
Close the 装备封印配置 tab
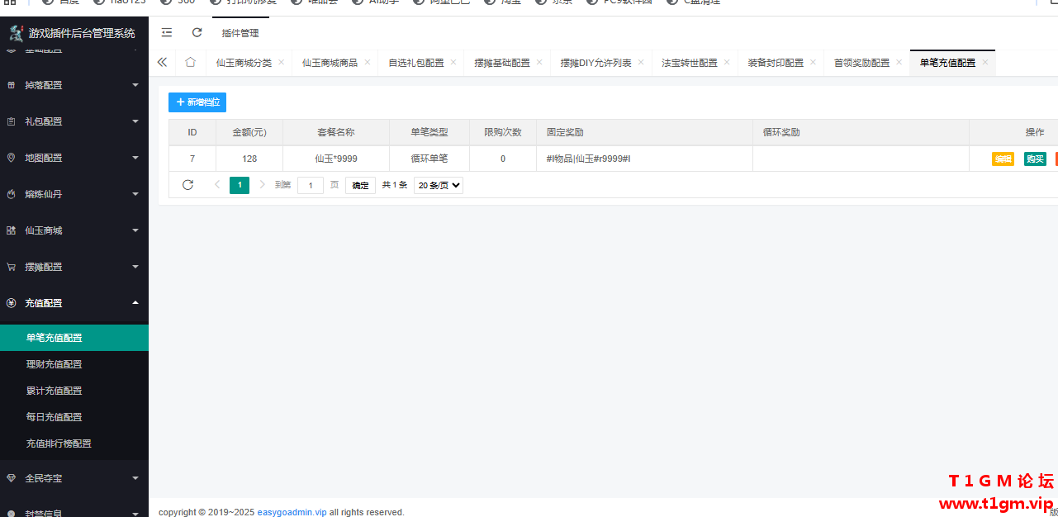click(x=813, y=62)
